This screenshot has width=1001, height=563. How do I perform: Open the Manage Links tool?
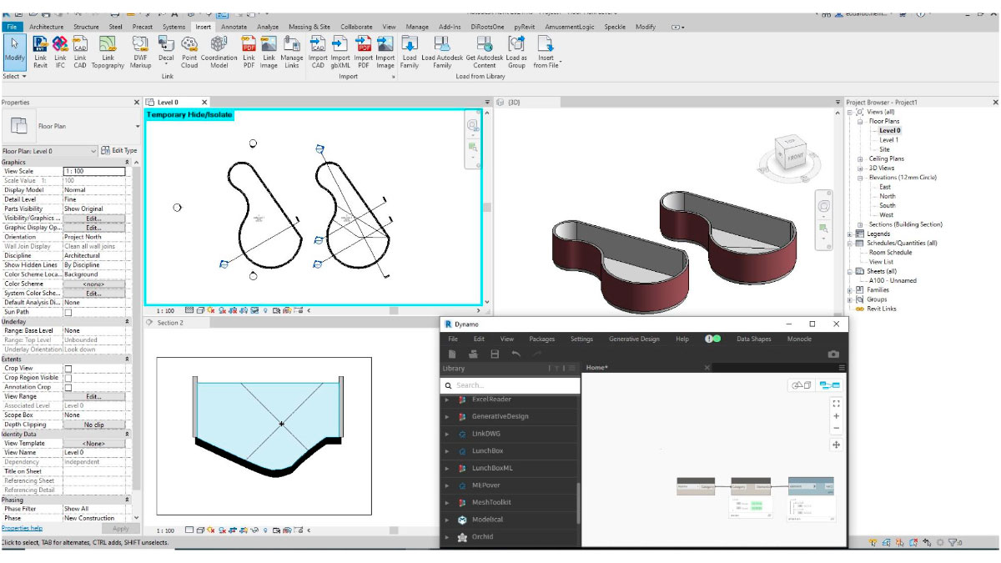pyautogui.click(x=292, y=51)
